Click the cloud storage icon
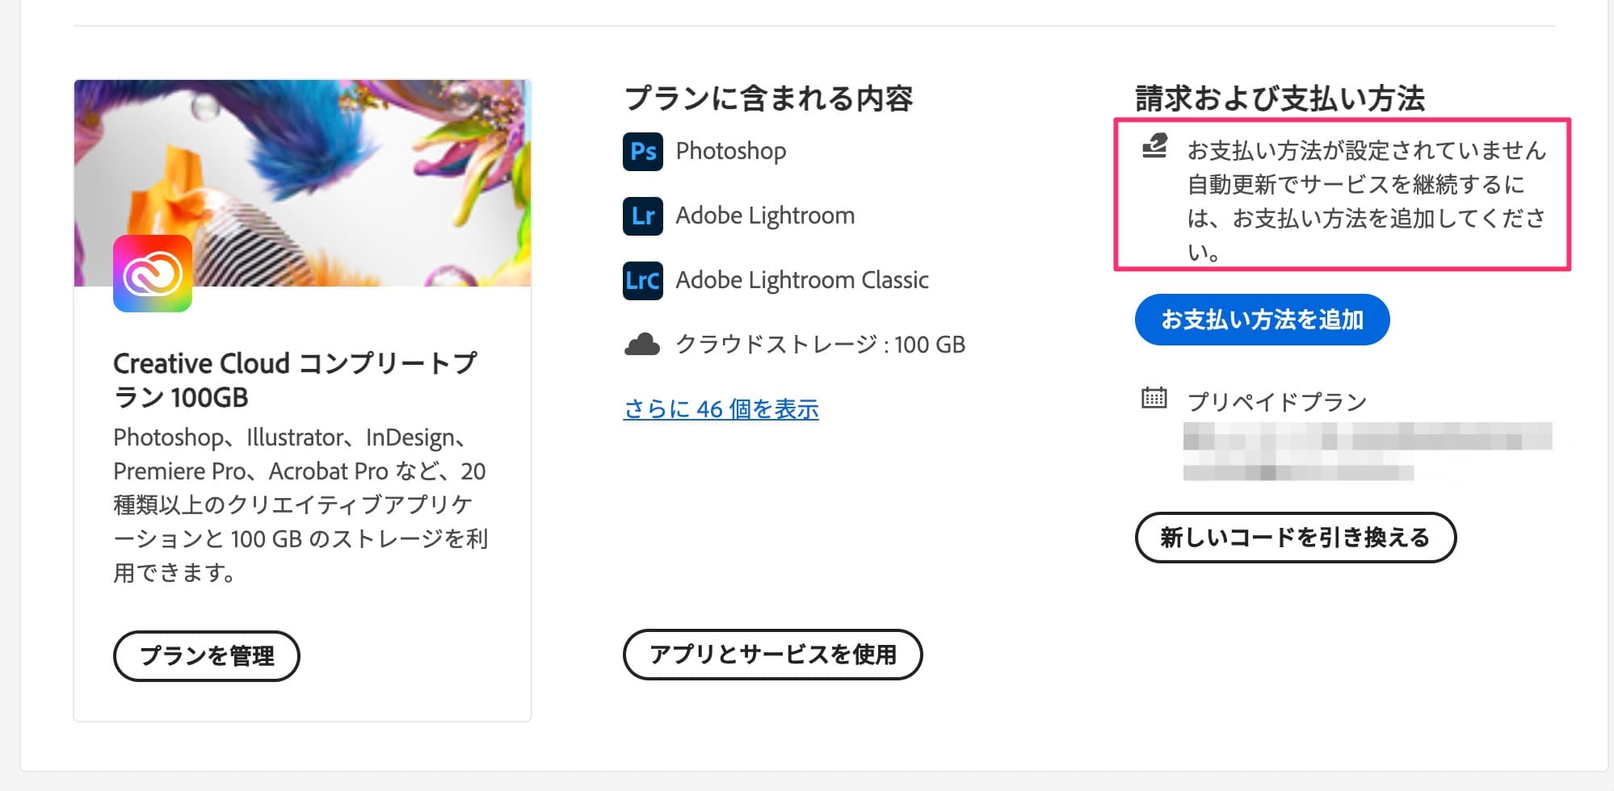 642,345
